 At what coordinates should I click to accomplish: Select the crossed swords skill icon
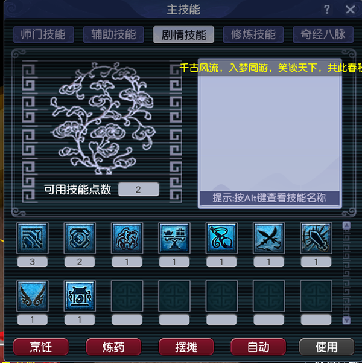tap(268, 238)
